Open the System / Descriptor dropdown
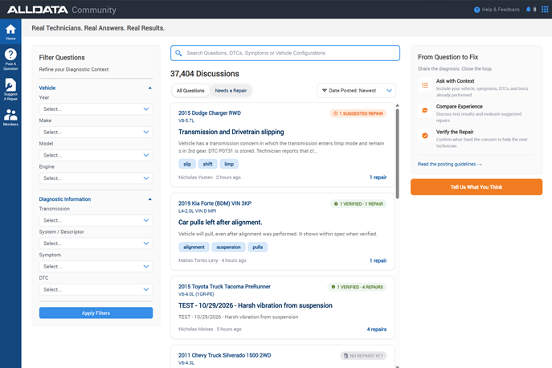Image resolution: width=552 pixels, height=368 pixels. (x=96, y=243)
